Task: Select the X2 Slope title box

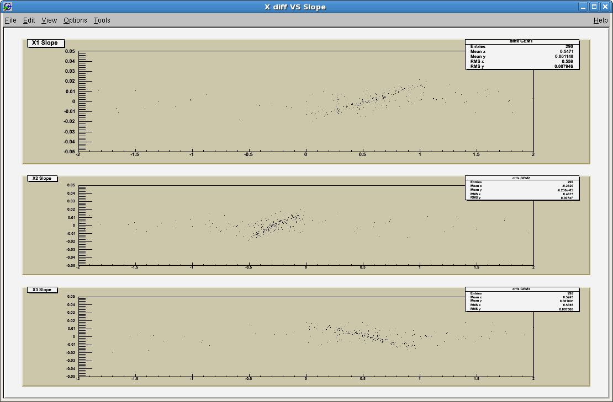Action: point(42,178)
